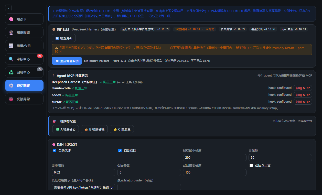Click the package icon beside 插件信息

click(x=54, y=29)
